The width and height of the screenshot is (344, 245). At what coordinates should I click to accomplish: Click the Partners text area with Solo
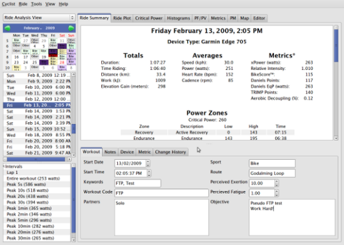tap(161, 217)
